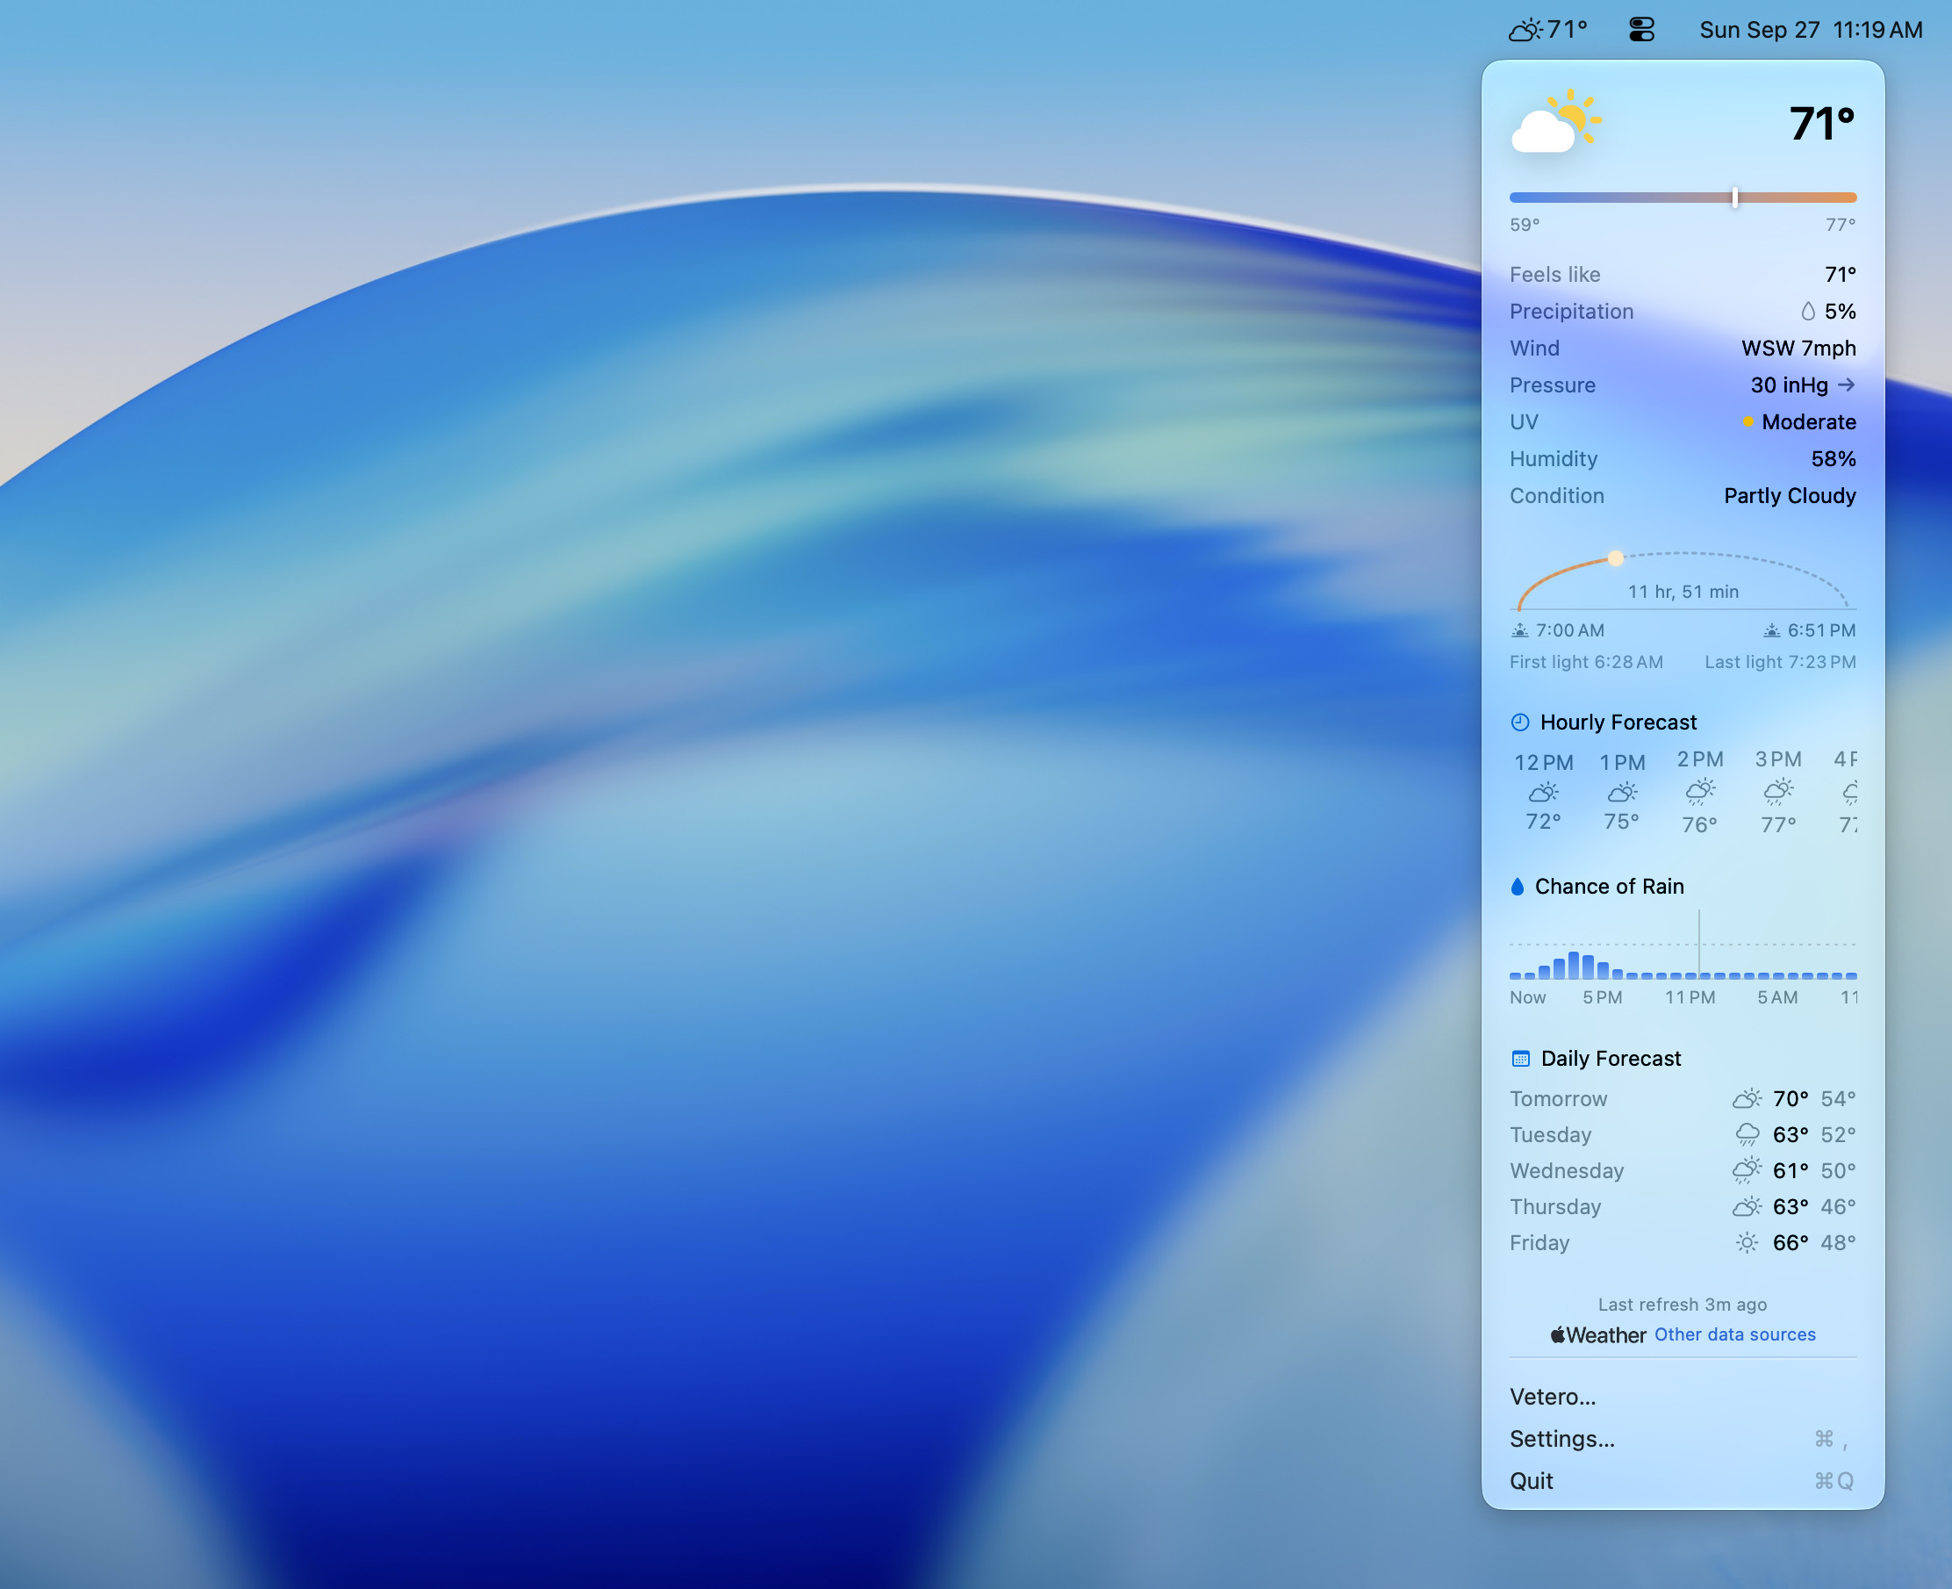1952x1589 pixels.
Task: Open Control Center from the menu bar
Action: (1642, 30)
